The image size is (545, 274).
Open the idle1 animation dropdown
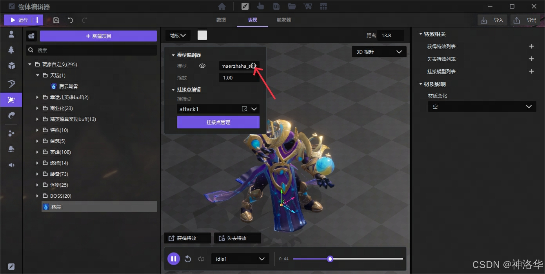point(240,259)
